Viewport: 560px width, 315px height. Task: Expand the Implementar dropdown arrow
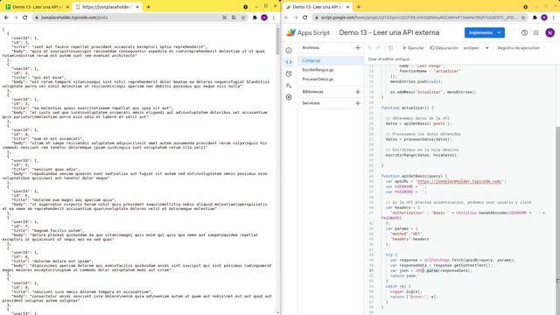click(x=499, y=32)
